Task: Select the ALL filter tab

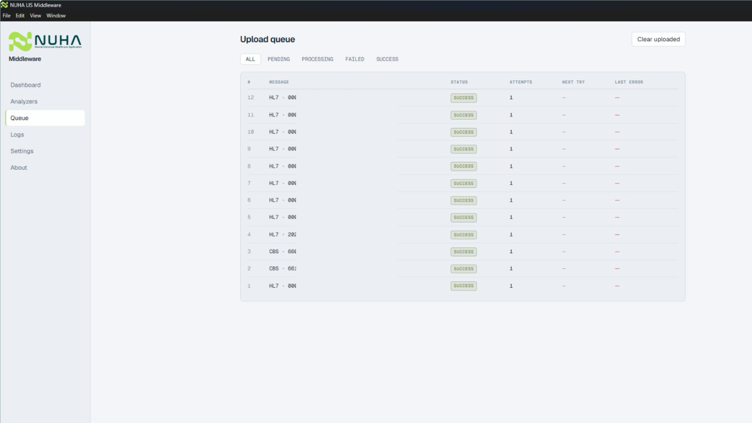Action: [x=251, y=59]
